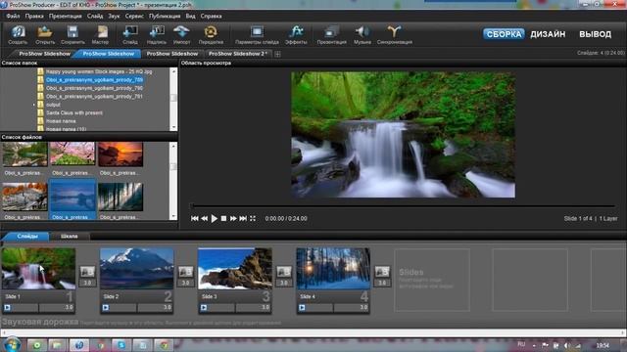
Task: Click the Открыть (Open) toolbar icon
Action: (x=45, y=34)
